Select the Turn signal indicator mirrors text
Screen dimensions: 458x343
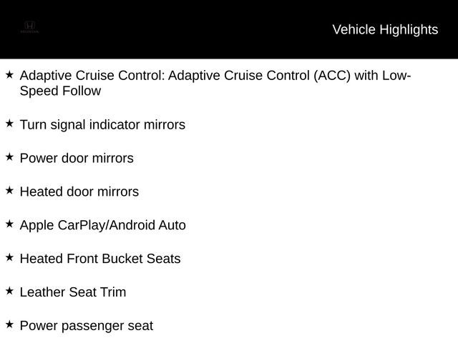coord(102,125)
